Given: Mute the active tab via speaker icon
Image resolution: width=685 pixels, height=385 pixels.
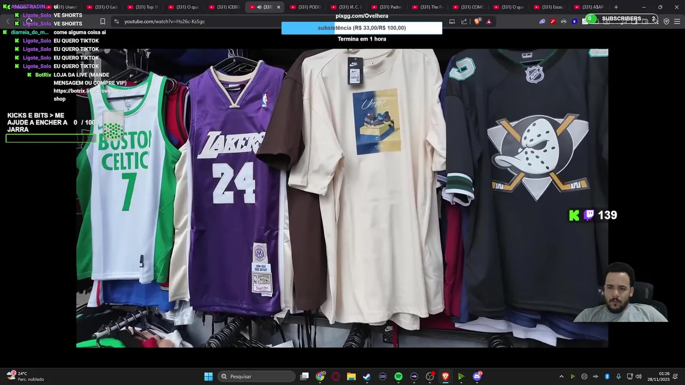Looking at the screenshot, I should click(259, 7).
